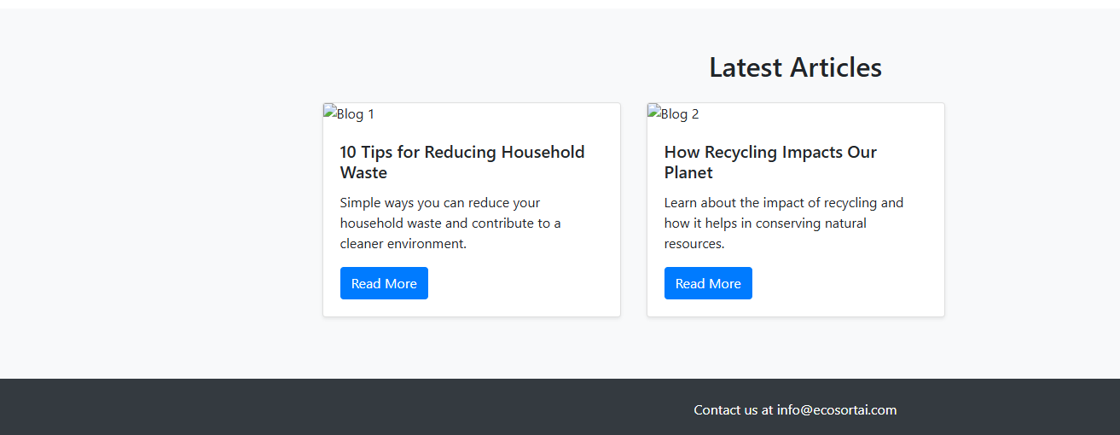Open the 10 Tips for Reducing Household Waste title
This screenshot has height=435, width=1120.
(x=462, y=162)
